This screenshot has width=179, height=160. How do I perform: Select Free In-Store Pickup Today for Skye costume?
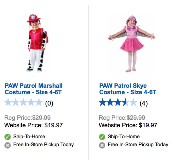tap(138, 144)
